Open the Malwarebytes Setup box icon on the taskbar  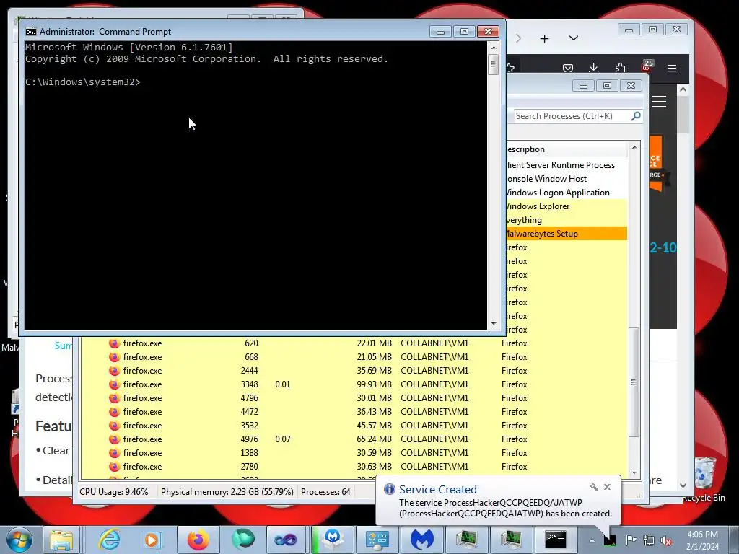click(x=332, y=540)
